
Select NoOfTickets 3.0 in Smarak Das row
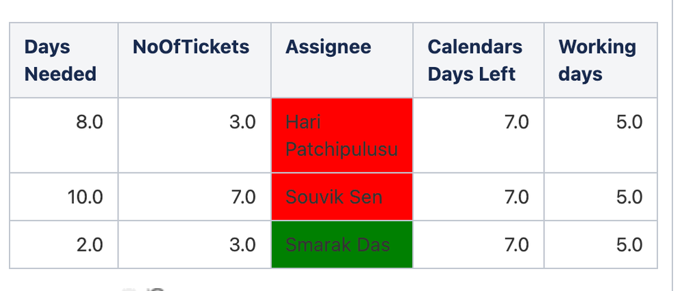tap(243, 244)
